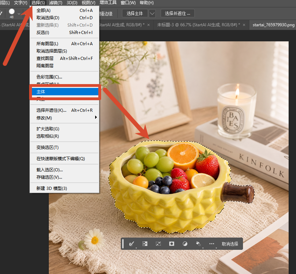Open the three-dot more options icon

pos(212,244)
